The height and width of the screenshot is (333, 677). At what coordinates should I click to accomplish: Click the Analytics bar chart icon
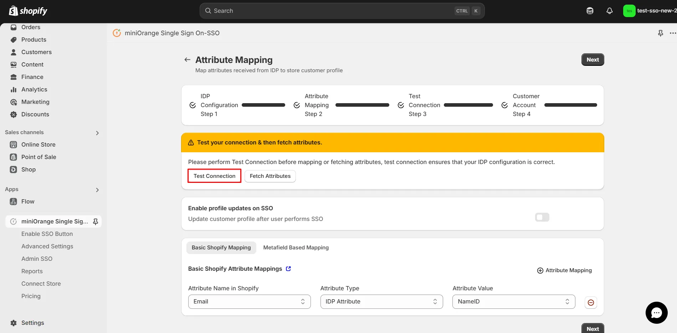[x=14, y=89]
